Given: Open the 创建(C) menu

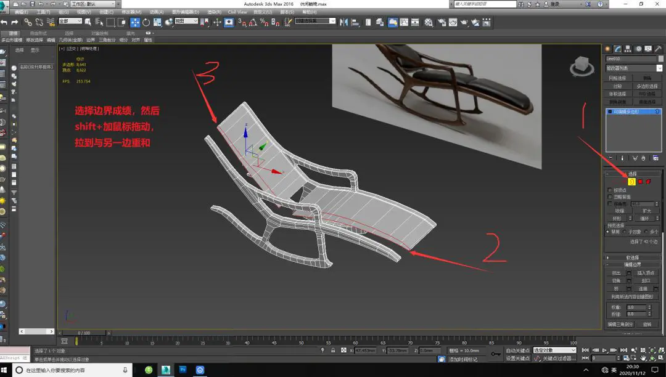Looking at the screenshot, I should 106,12.
